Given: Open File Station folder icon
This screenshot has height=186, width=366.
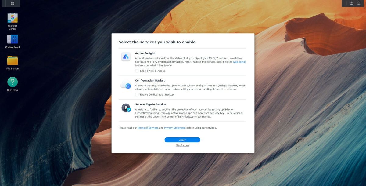Looking at the screenshot, I should tap(13, 60).
